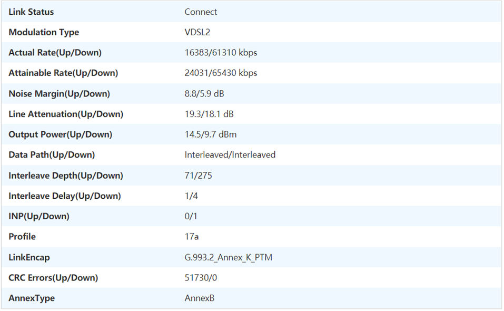Click the 17a profile value
This screenshot has width=504, height=311.
tap(191, 237)
